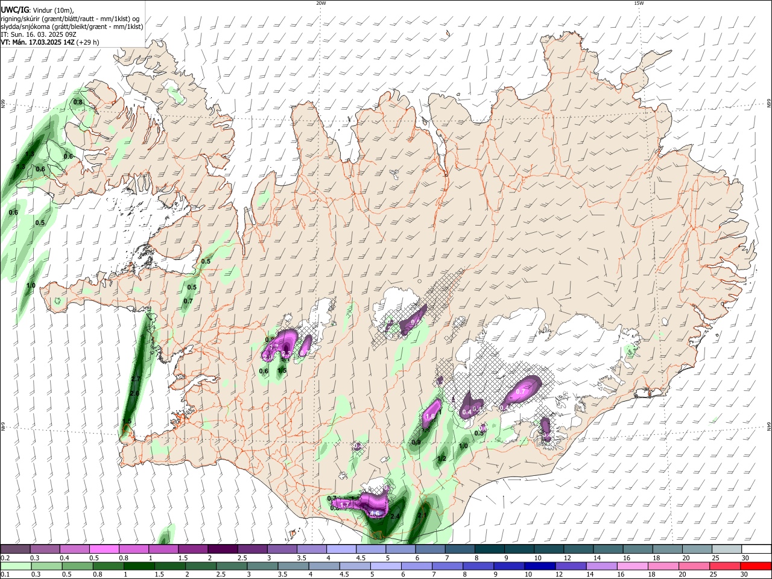The height and width of the screenshot is (579, 772).
Task: Click the 'slydda/snjókoma (grátt/bleikt/grænt - mm/1klst)' line
Action: [72, 27]
